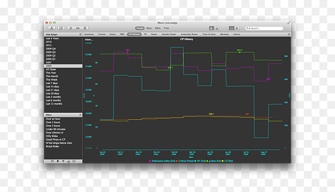335x192 pixels.
Task: Select the 2009 Q4 date range
Action: point(63,49)
